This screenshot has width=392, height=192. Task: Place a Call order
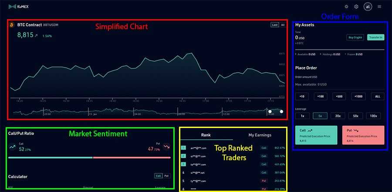pos(316,135)
